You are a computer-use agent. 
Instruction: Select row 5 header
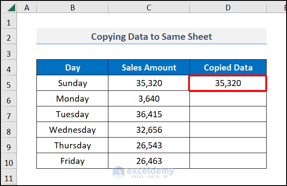tap(10, 83)
